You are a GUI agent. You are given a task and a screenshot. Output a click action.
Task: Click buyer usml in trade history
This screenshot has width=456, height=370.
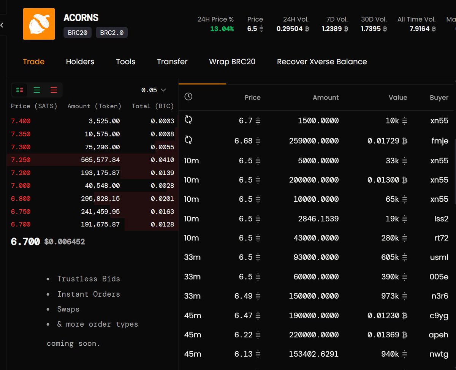[x=439, y=258]
